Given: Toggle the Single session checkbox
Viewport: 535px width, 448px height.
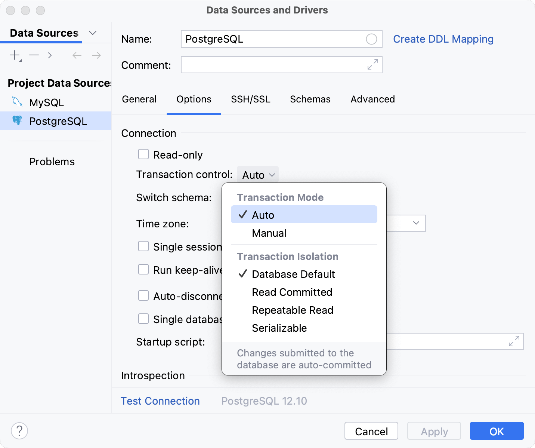Looking at the screenshot, I should (143, 246).
